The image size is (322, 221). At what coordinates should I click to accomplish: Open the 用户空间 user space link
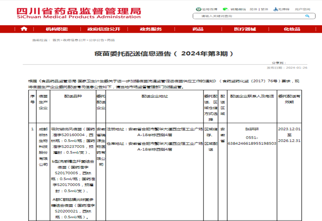302,9
